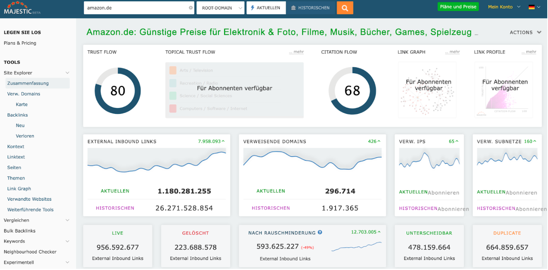Open the ACTIONS dropdown
This screenshot has height=270, width=548.
tap(526, 33)
